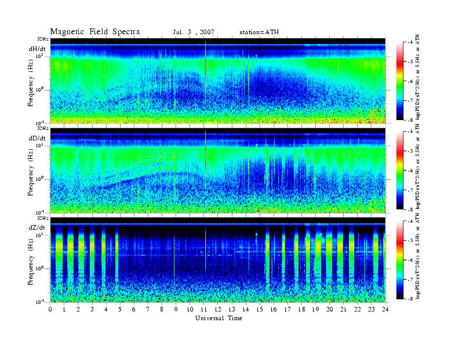Click the hour '3' tick on the time axis
Screen dimensions: 459x355
tap(92, 309)
